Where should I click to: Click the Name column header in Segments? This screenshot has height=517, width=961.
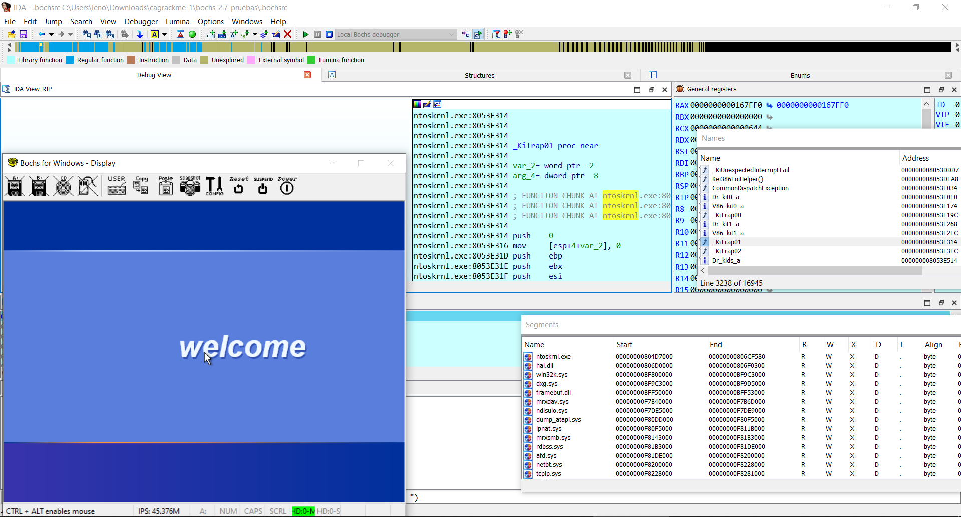568,344
